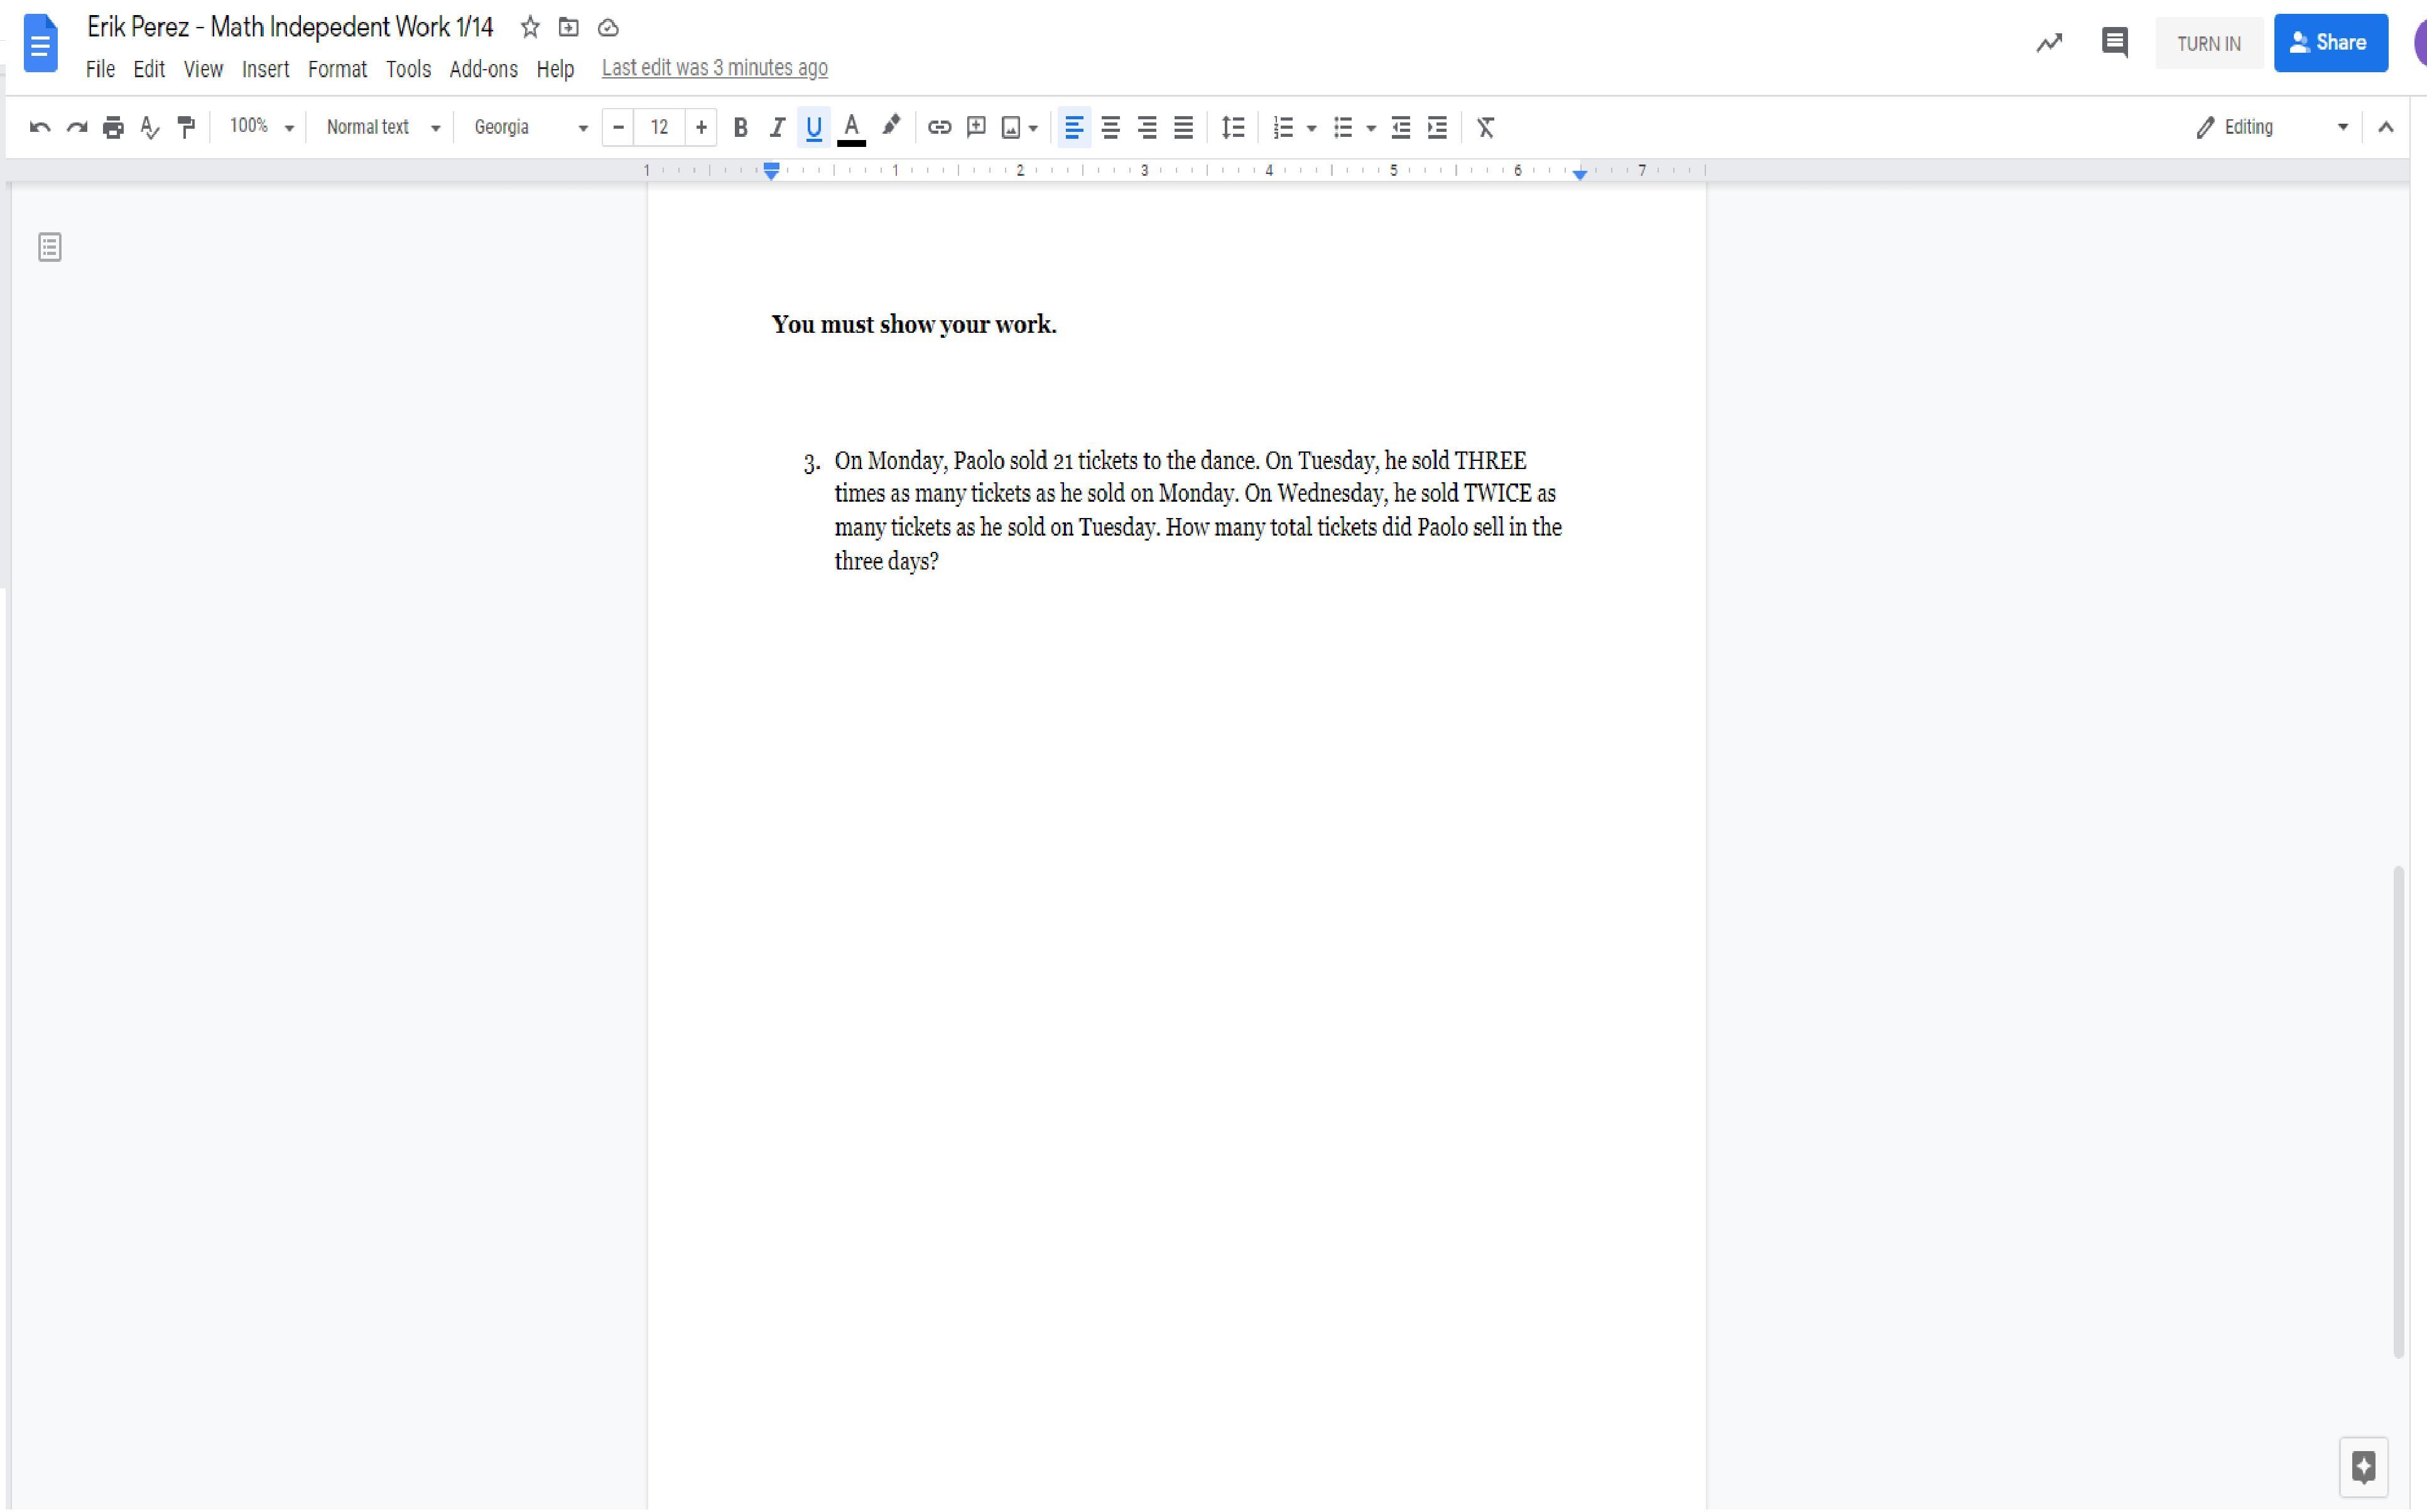The image size is (2427, 1512).
Task: Click the clear formatting icon
Action: click(1485, 127)
